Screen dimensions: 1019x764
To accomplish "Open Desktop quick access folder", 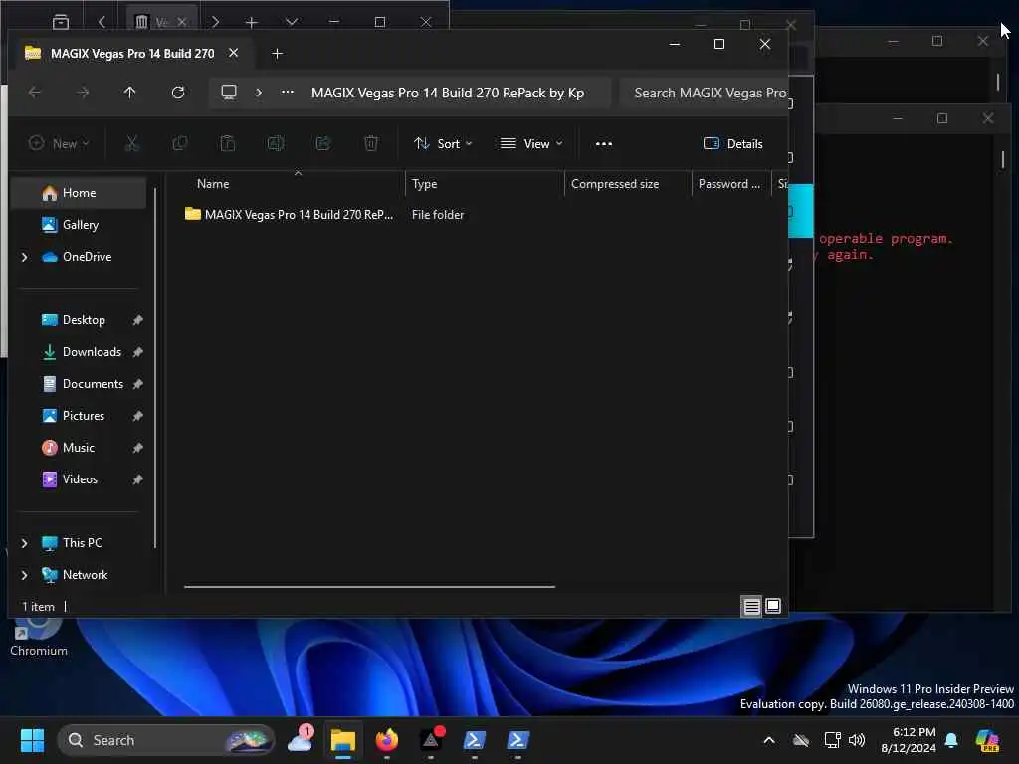I will pyautogui.click(x=84, y=320).
